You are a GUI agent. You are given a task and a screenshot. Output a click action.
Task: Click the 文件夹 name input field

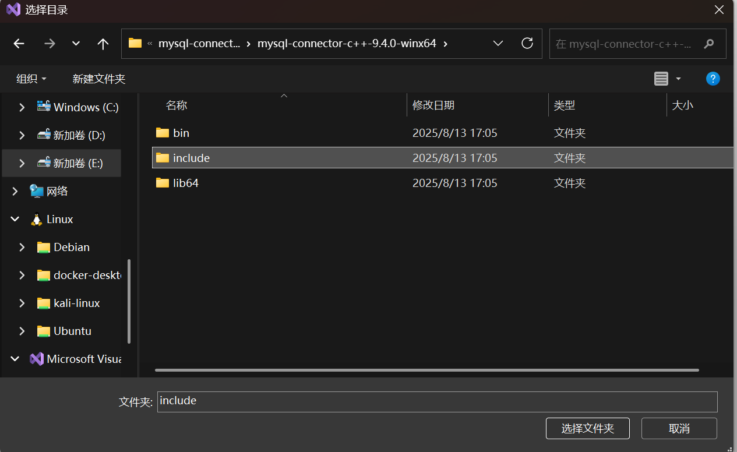pos(437,401)
